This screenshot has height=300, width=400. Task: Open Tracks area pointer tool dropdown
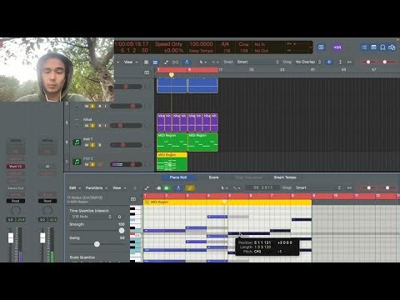point(202,62)
